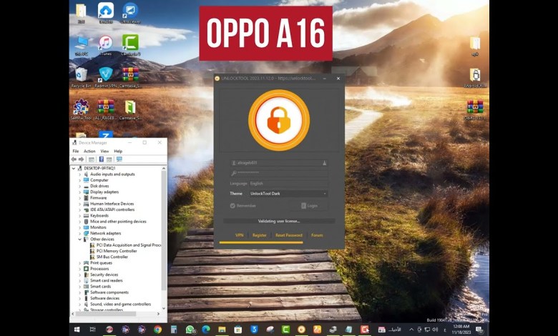Expand Network adapters node

coord(79,233)
